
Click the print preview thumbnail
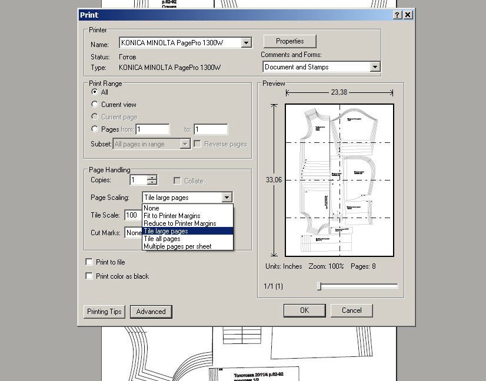point(339,181)
